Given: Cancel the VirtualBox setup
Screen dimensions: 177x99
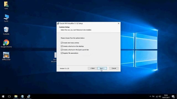Looking at the screenshot, I should [x=114, y=68].
